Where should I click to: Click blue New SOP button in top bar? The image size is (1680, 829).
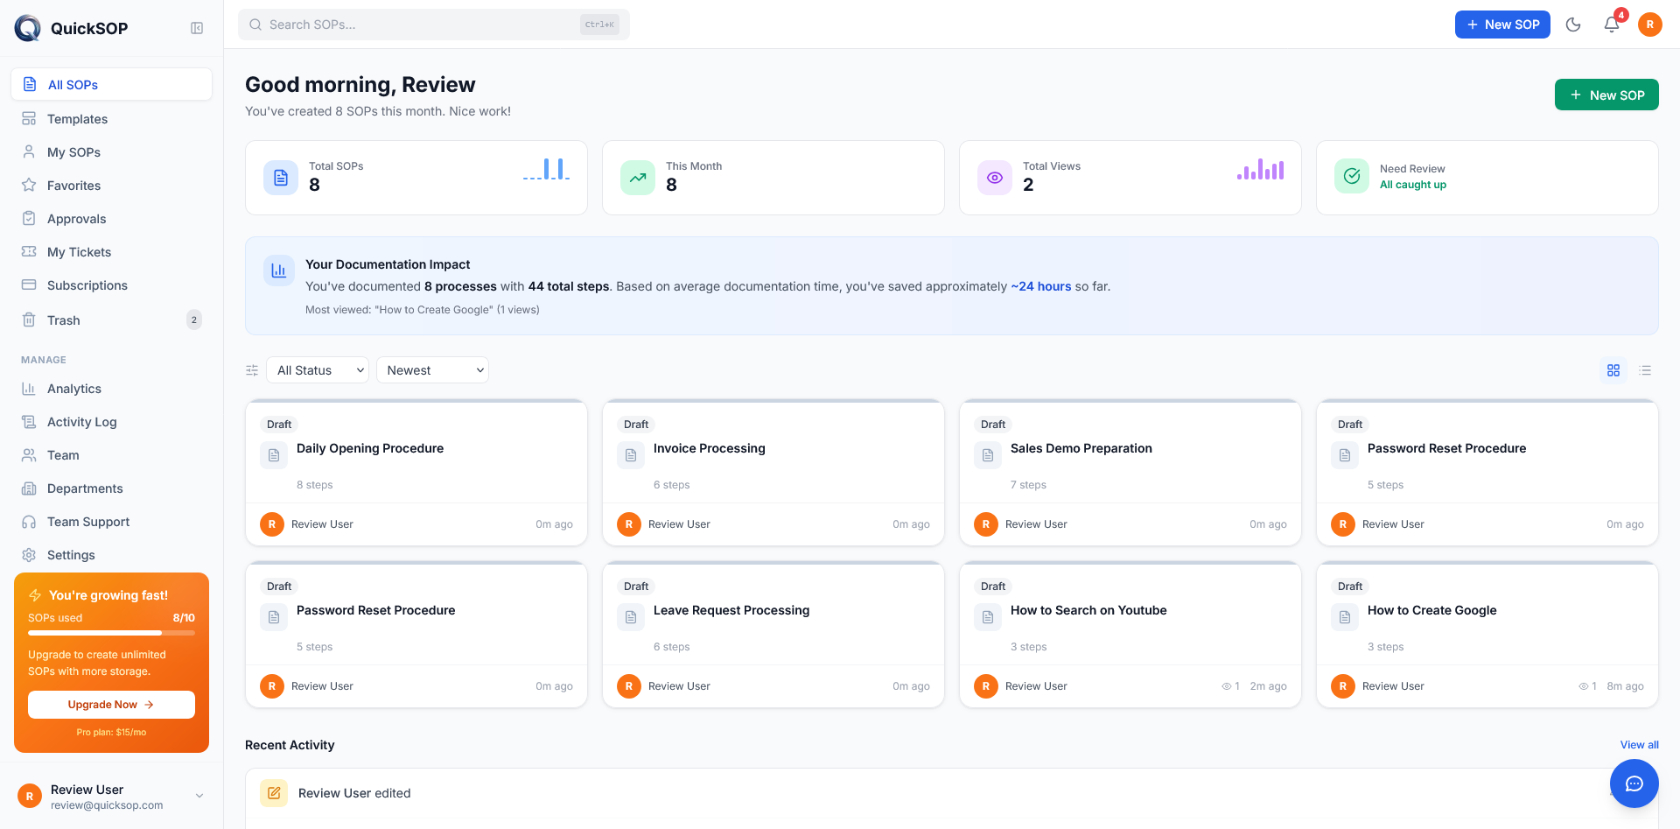tap(1502, 25)
